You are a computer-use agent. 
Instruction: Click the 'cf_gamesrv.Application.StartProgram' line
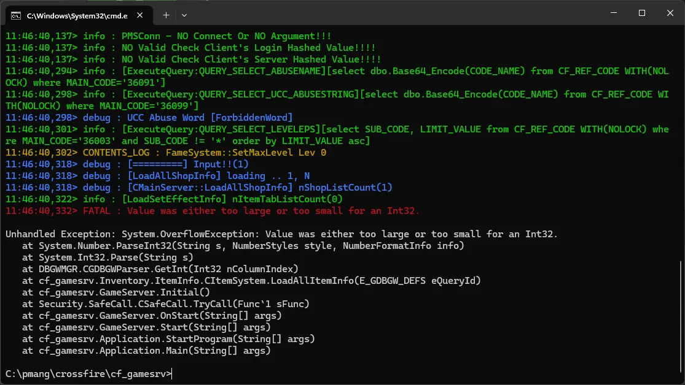168,339
